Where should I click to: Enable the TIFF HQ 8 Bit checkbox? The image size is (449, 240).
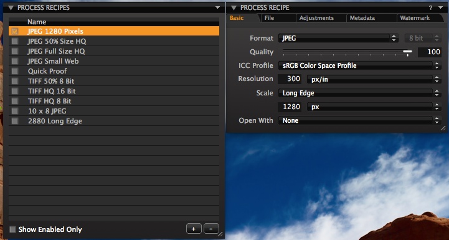pyautogui.click(x=14, y=101)
